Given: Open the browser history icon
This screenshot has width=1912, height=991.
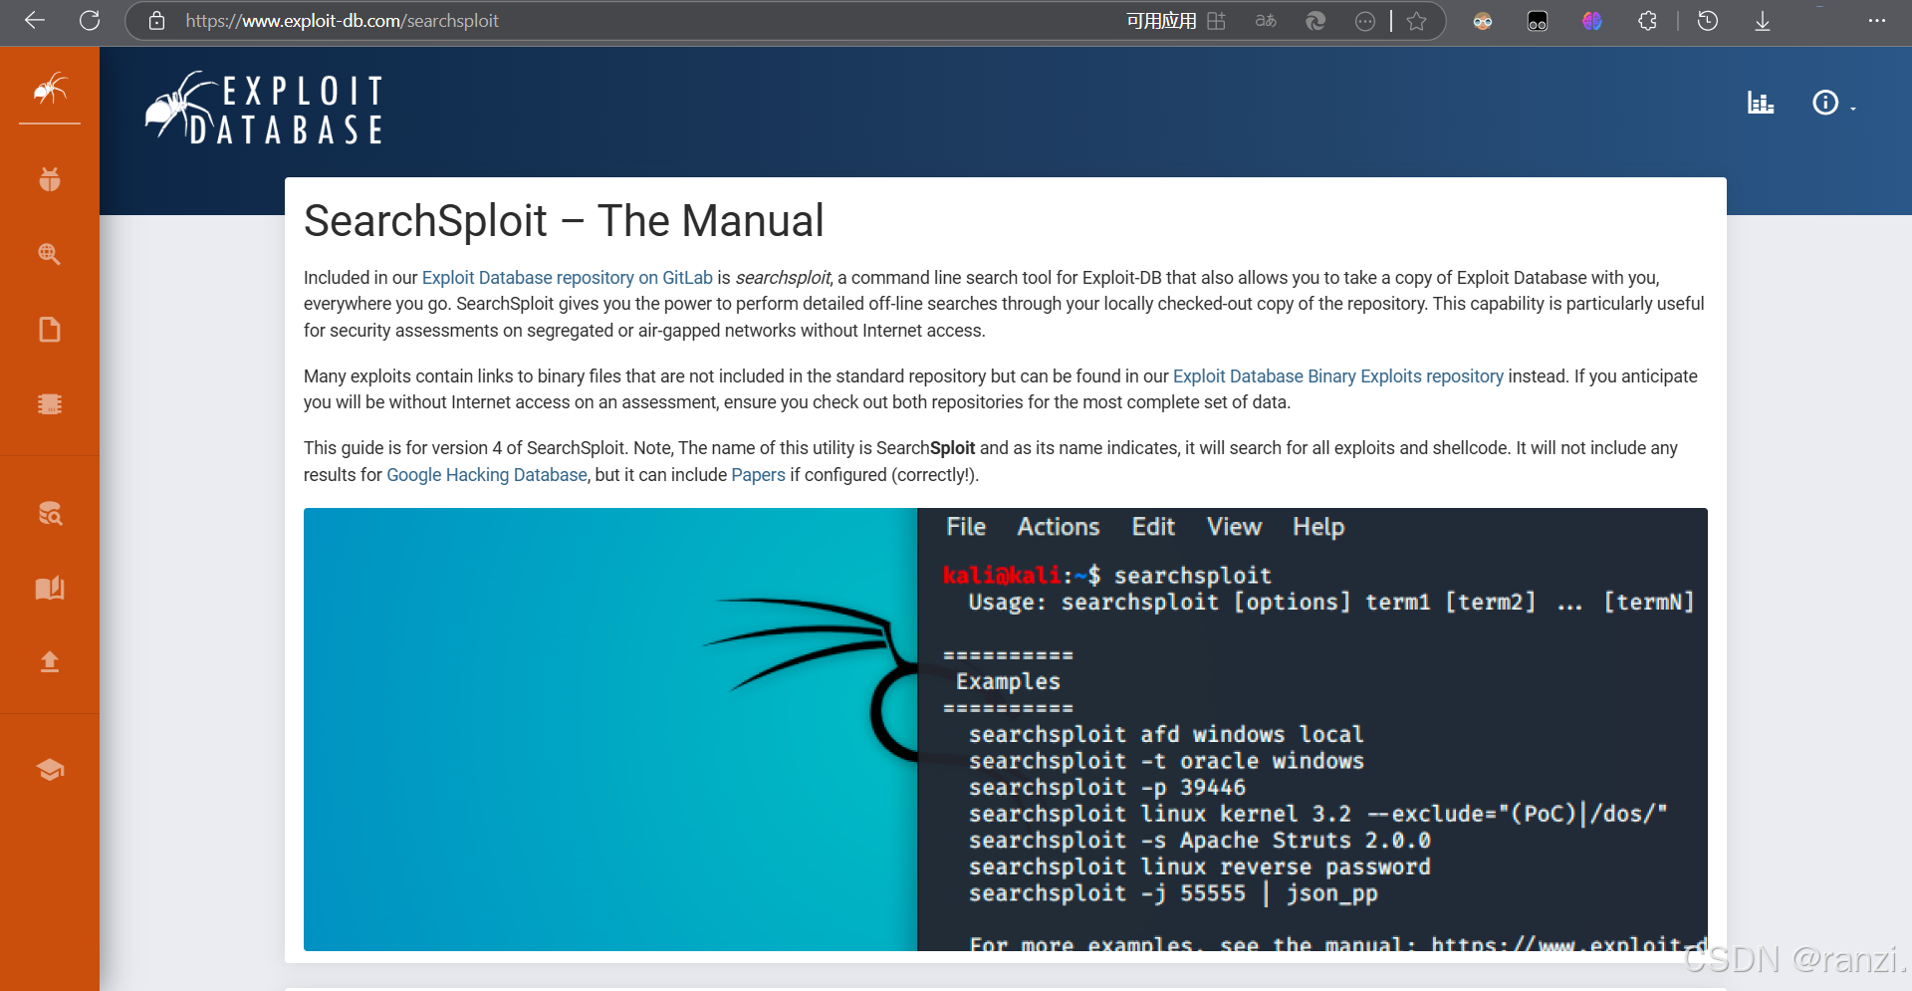Looking at the screenshot, I should tap(1708, 21).
